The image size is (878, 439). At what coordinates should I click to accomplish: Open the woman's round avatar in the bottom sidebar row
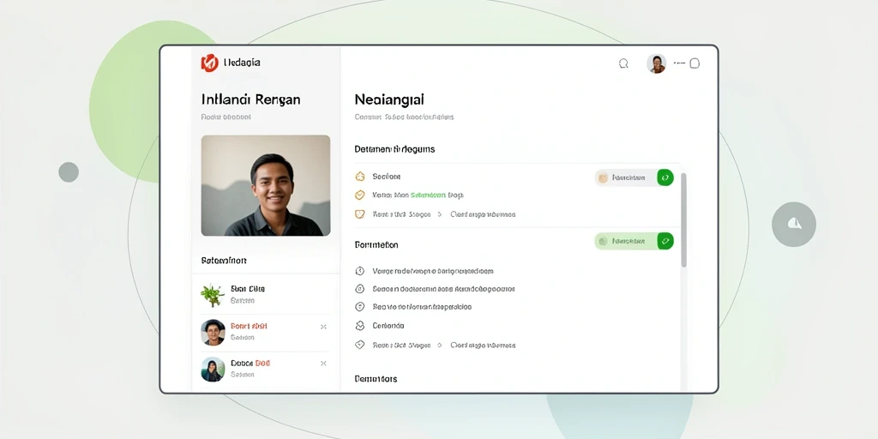click(213, 369)
